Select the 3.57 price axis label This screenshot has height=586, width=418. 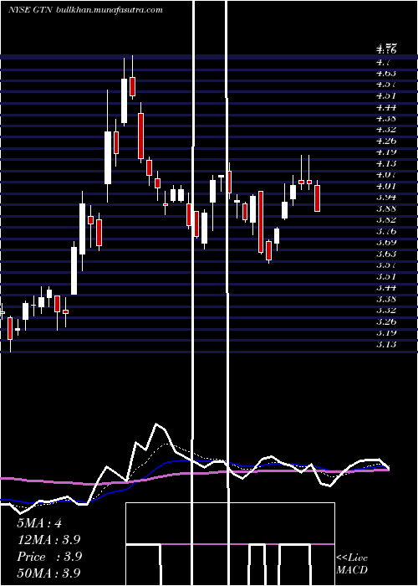tap(386, 265)
